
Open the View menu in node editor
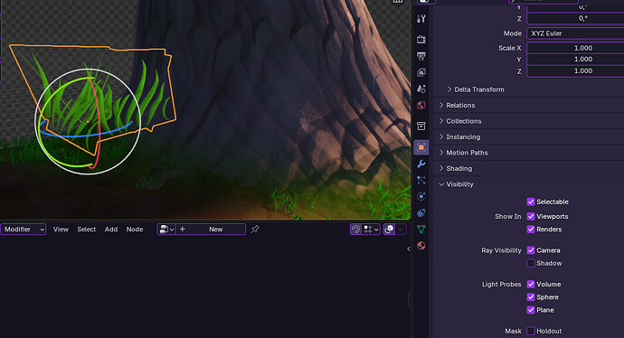(61, 229)
